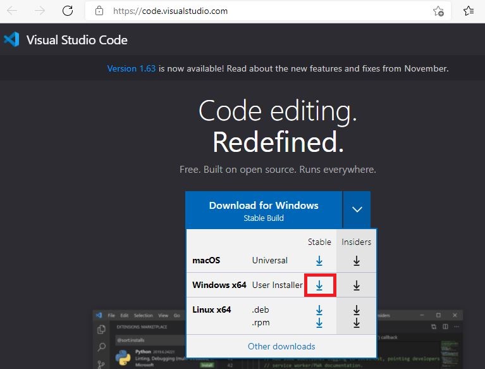Open the Visual Studio Code home title

pos(77,40)
